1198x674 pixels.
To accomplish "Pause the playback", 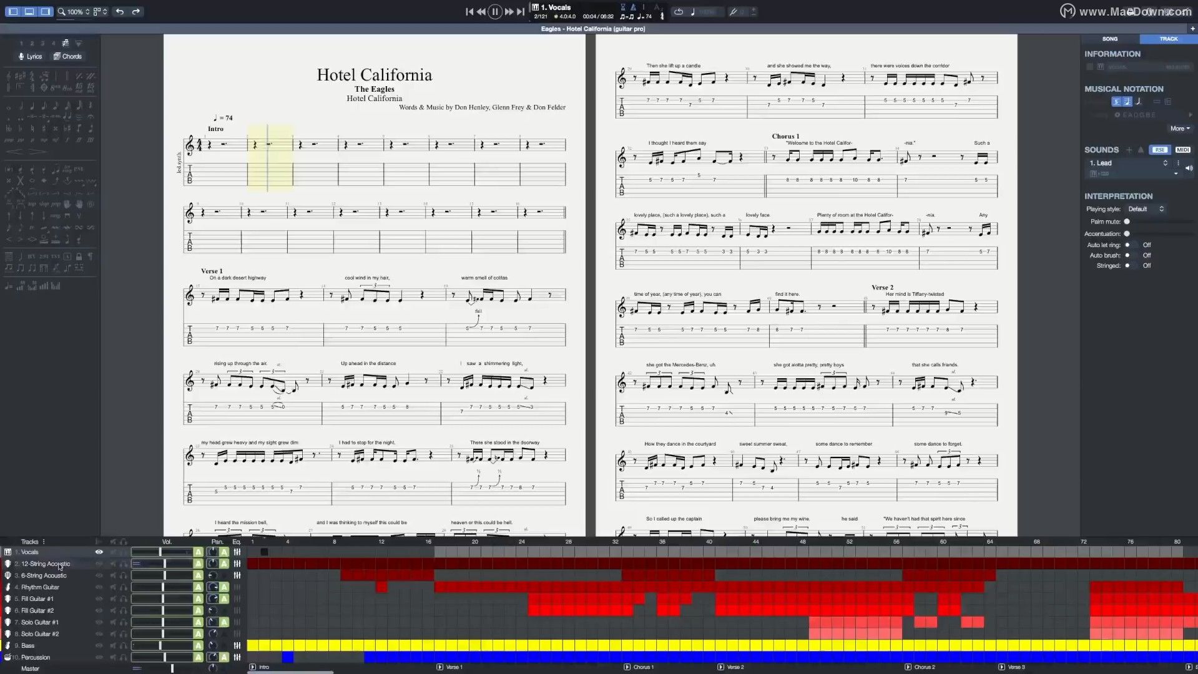I will (495, 11).
